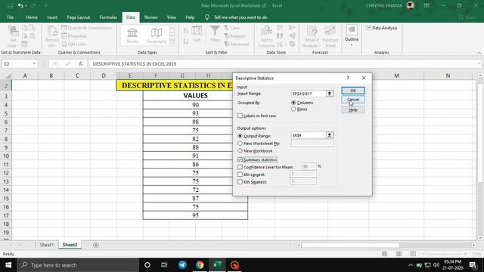
Task: Click the Cortana circle icon
Action: [147, 265]
